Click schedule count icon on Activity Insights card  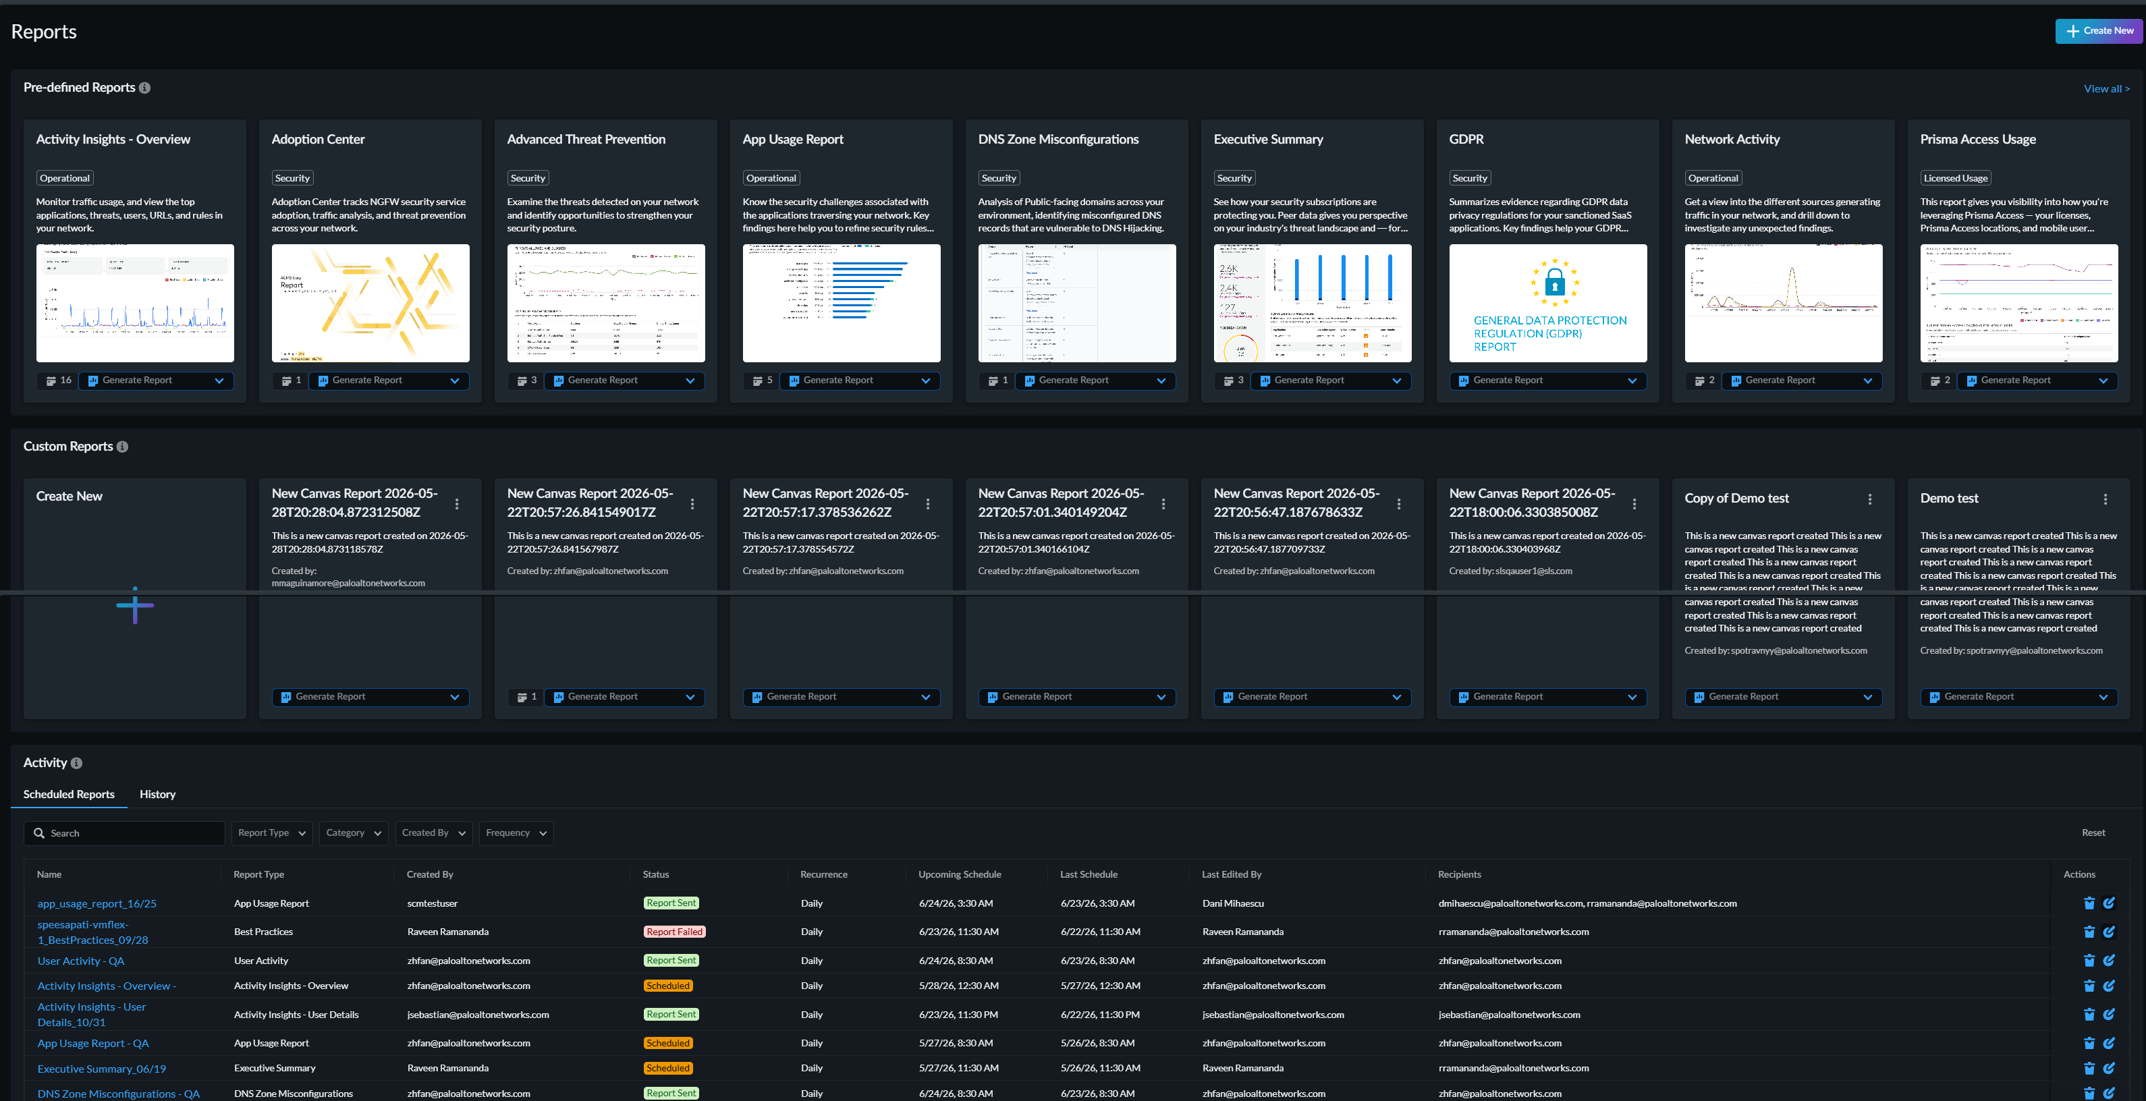[52, 380]
